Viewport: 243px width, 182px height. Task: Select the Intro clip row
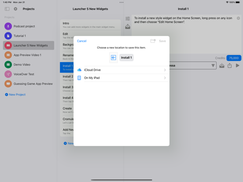pos(90,25)
